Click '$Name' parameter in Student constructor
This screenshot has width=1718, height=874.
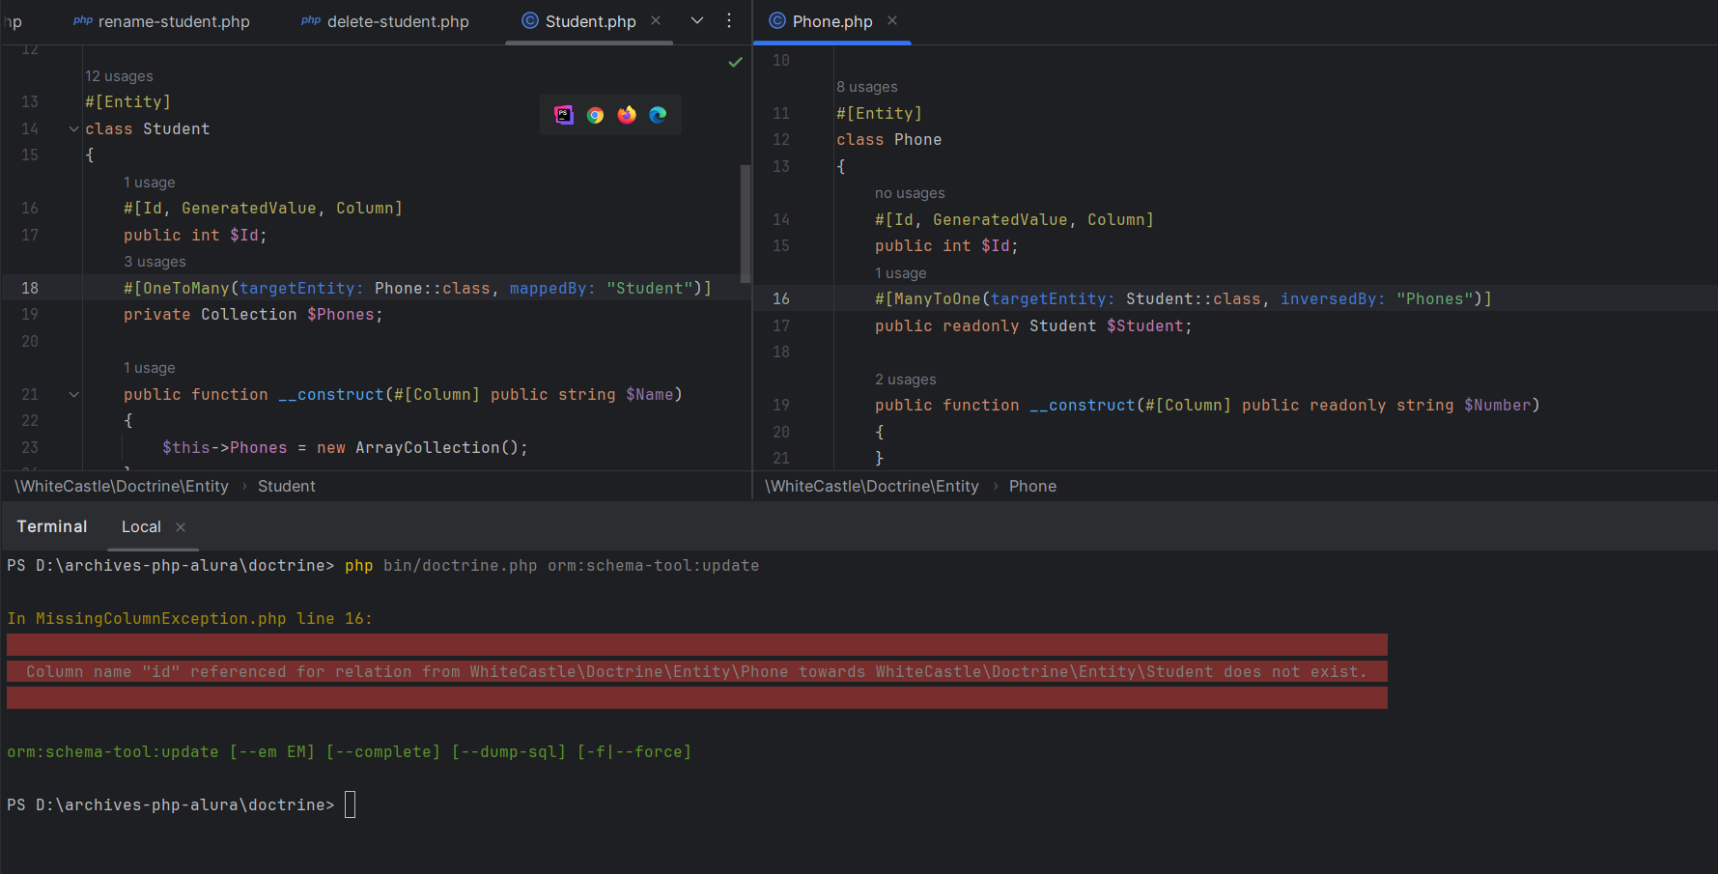pyautogui.click(x=649, y=394)
